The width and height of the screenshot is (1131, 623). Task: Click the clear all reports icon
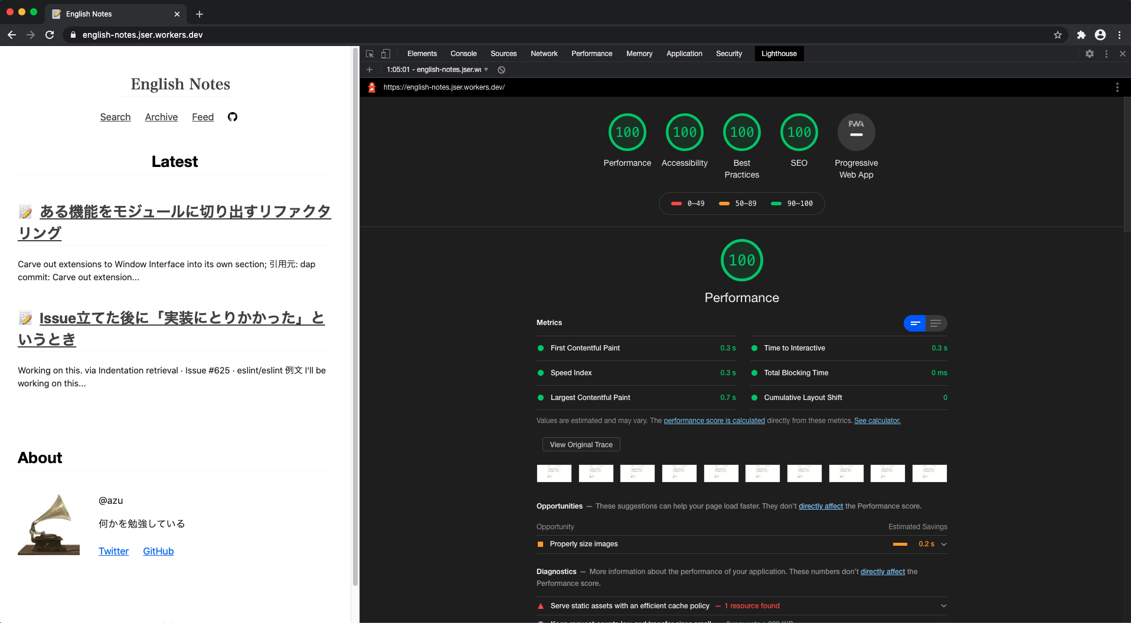coord(501,70)
